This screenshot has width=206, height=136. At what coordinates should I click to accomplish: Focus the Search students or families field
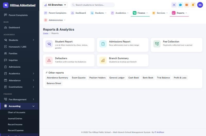tap(93, 5)
